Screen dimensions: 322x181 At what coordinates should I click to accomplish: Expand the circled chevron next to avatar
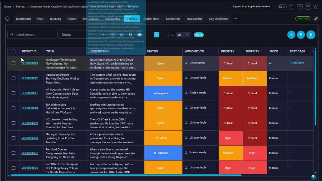point(316,7)
